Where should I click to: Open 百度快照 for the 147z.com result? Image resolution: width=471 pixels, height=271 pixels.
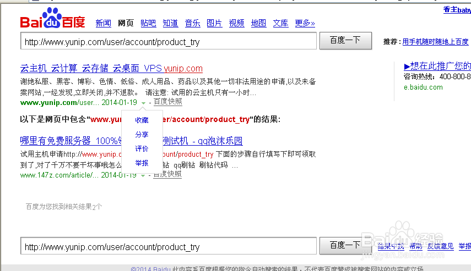(x=167, y=174)
